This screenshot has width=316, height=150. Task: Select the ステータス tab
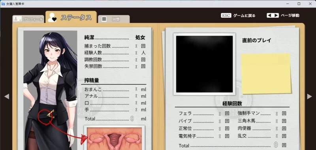pyautogui.click(x=71, y=17)
